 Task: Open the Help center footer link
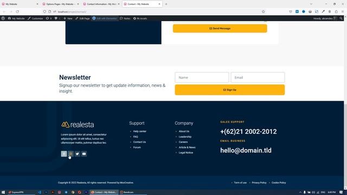(x=140, y=131)
